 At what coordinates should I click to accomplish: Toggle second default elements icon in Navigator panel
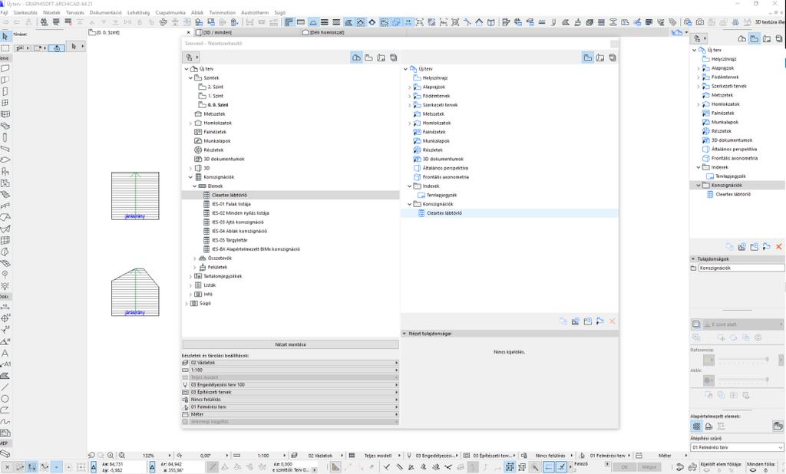coord(708,426)
